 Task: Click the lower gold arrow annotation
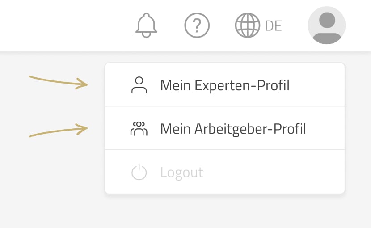(58, 131)
